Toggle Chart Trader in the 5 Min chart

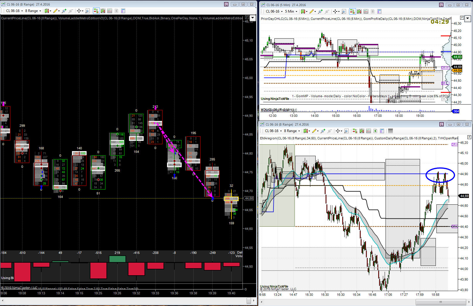pyautogui.click(x=352, y=11)
